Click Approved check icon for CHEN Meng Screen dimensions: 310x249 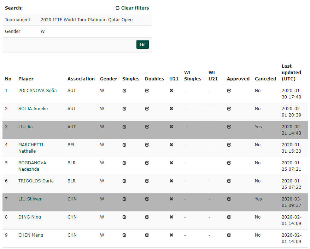point(229,235)
